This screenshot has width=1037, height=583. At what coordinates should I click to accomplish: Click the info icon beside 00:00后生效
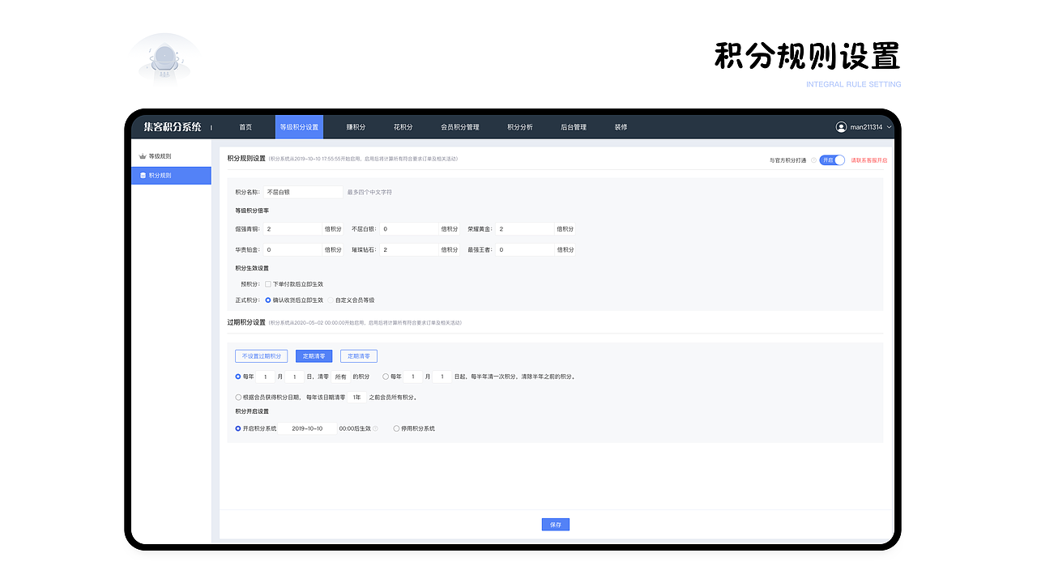(376, 428)
